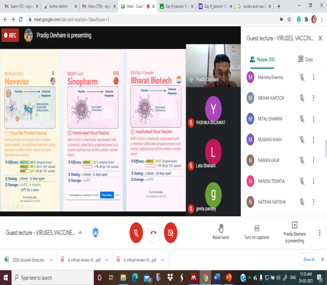Select the People (55) tab

263,59
